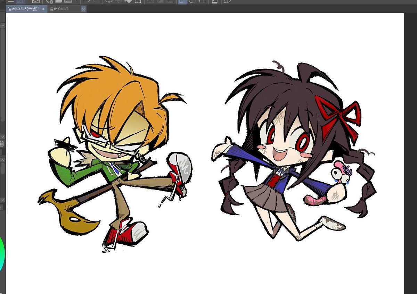Click the down arrow of the panel below the trash icon
This screenshot has height=294, width=417.
2,200
